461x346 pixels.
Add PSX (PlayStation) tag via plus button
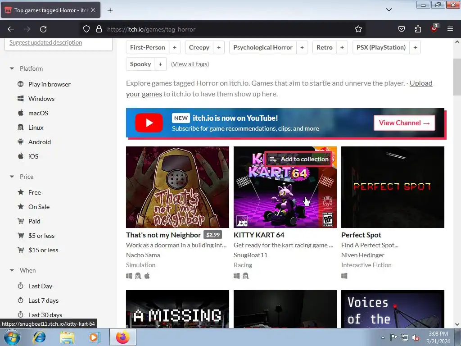(415, 48)
